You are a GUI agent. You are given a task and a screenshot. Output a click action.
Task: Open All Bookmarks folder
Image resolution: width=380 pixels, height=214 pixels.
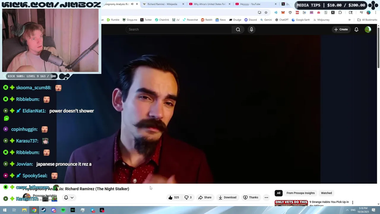coord(367,20)
